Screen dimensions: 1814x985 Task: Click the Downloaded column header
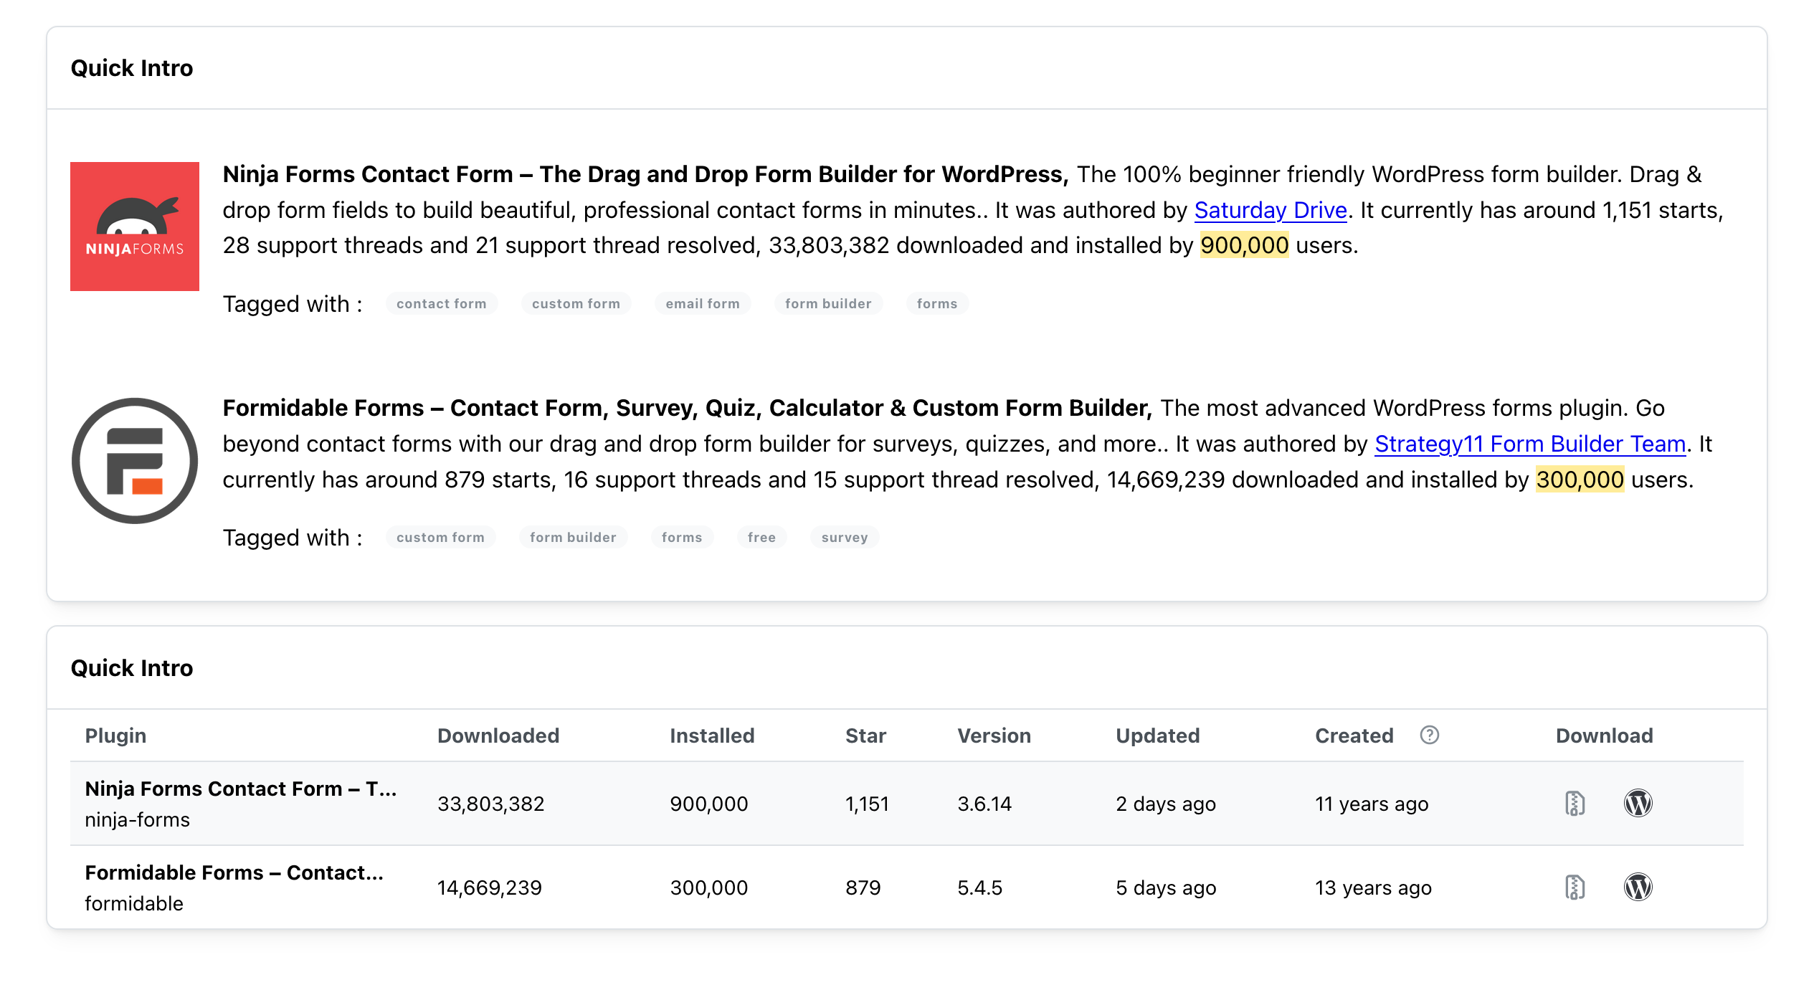point(498,736)
